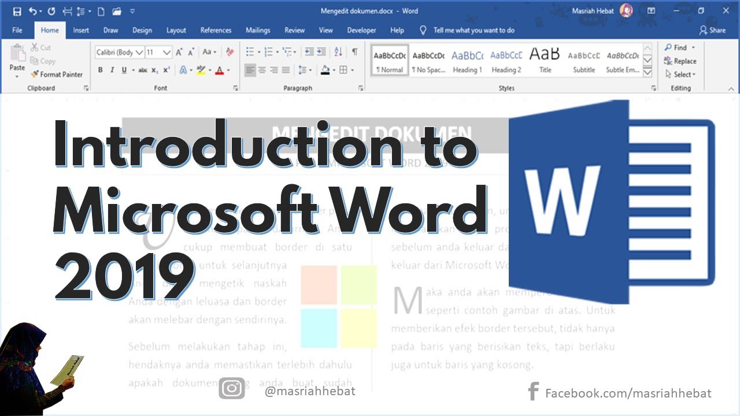Click the Share button

click(x=712, y=30)
